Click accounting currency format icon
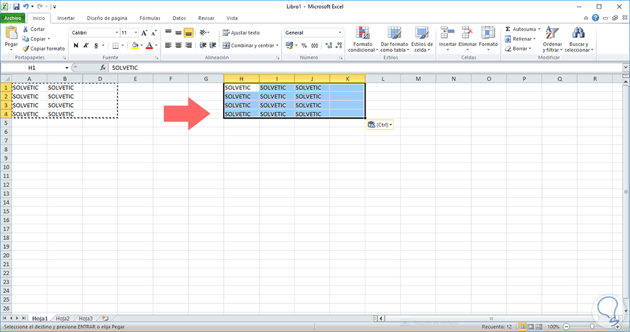Viewport: 630px width, 332px height. click(289, 45)
